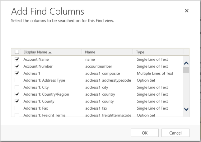Deselect the Address 1: County checkbox

[17, 101]
